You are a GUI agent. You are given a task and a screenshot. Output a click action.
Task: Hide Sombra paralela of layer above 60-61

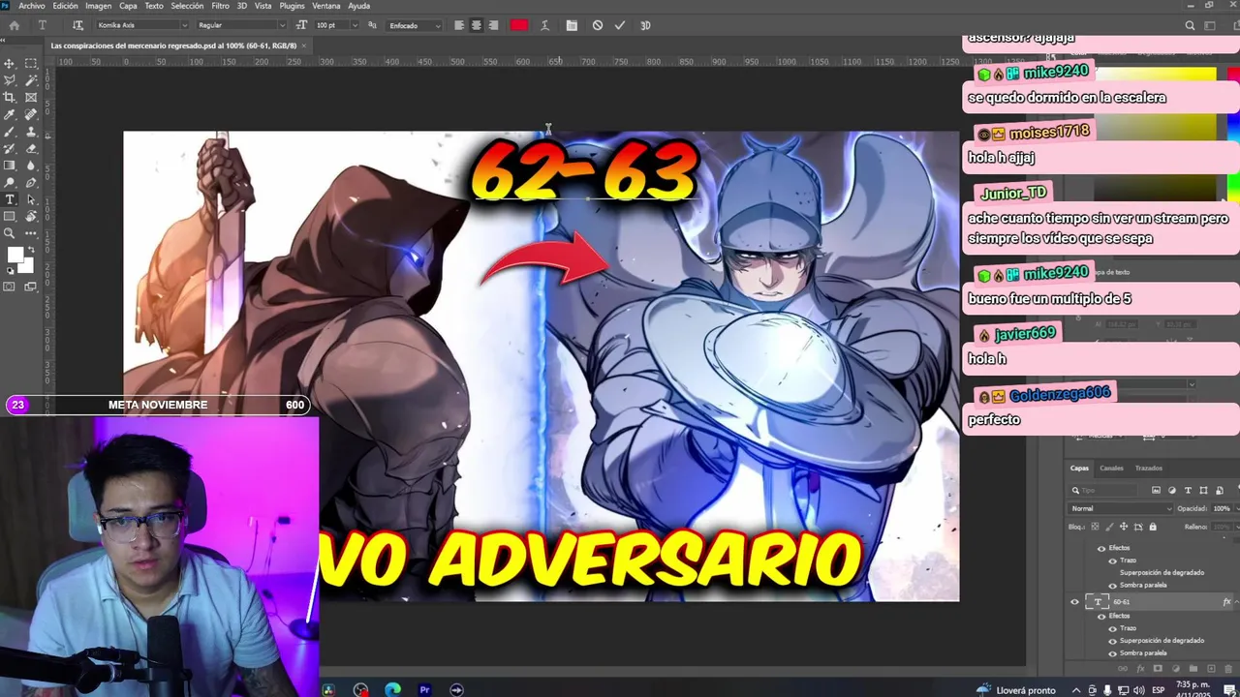[1112, 586]
